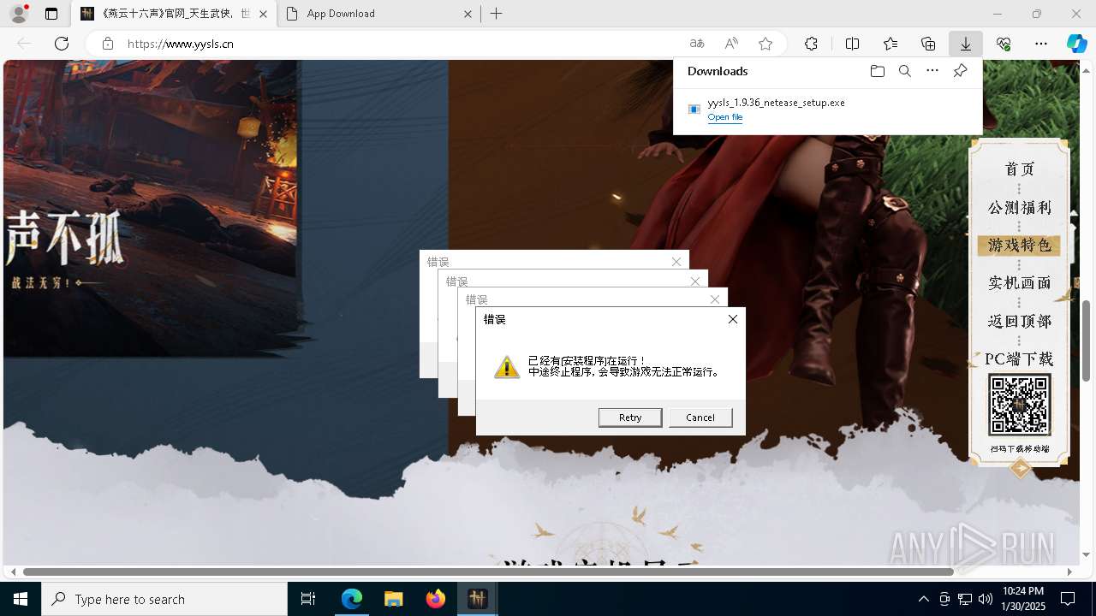Close the front 错误 dialog
This screenshot has width=1096, height=616.
pos(732,319)
